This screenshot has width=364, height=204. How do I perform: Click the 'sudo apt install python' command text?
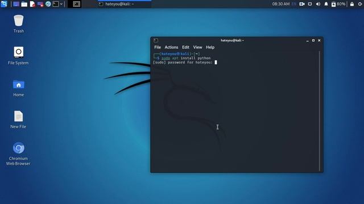(186, 58)
